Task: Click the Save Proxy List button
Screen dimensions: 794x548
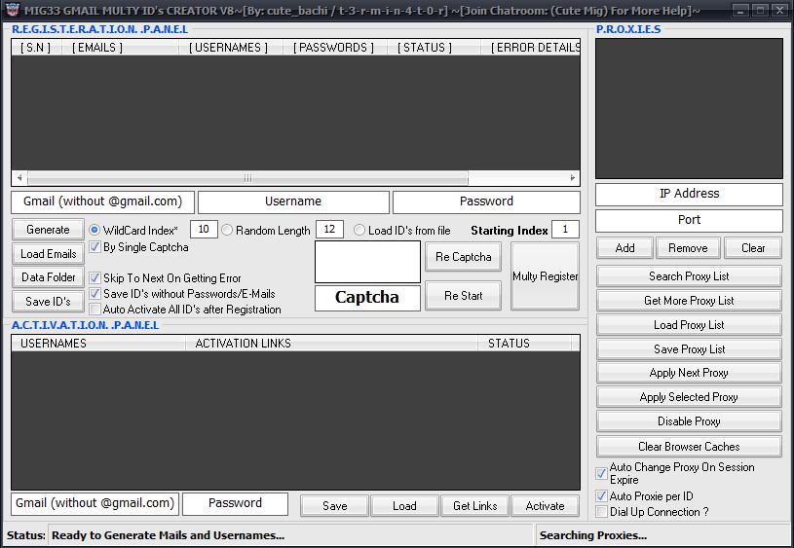Action: (x=689, y=349)
